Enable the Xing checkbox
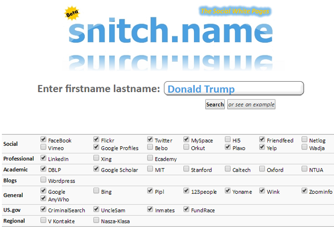334x227 pixels. (x=96, y=158)
